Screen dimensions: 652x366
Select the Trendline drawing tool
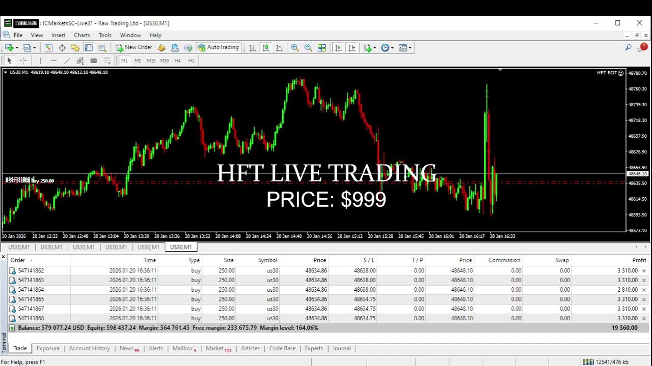[67, 60]
